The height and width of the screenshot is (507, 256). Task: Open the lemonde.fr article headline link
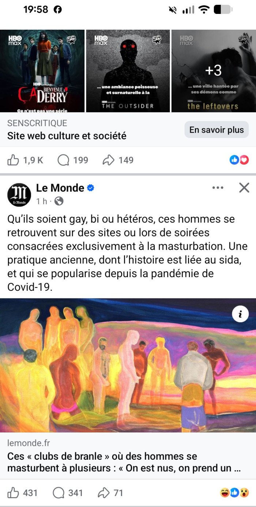[x=124, y=462]
